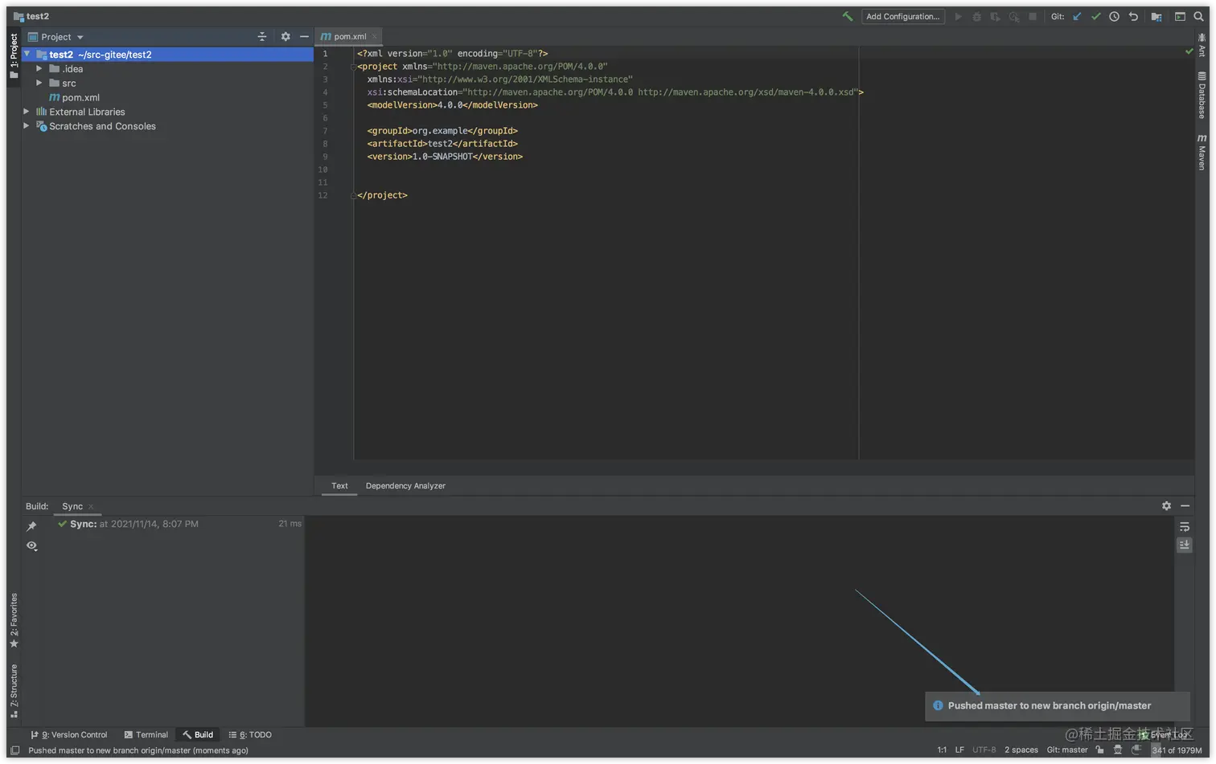This screenshot has height=764, width=1216.
Task: Open the Ant side panel
Action: click(x=1202, y=44)
